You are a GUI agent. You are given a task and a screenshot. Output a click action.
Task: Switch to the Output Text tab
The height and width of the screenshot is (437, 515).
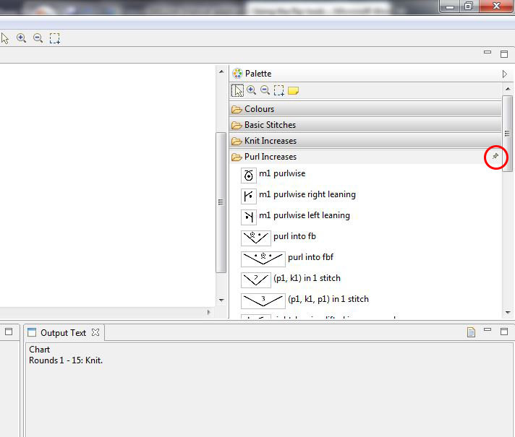[62, 333]
